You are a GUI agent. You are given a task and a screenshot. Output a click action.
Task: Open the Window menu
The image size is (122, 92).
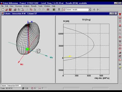[x=47, y=6]
